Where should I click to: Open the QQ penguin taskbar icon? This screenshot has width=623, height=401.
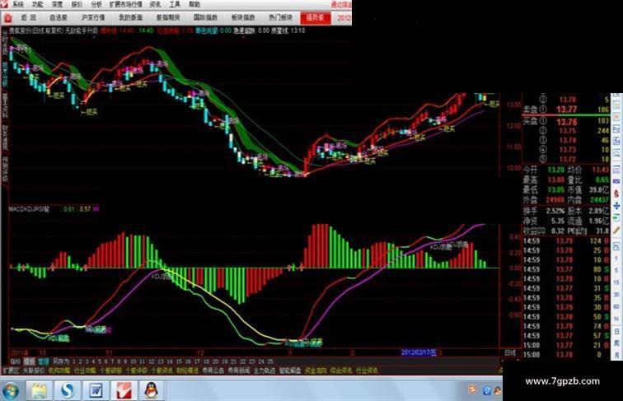(x=152, y=390)
